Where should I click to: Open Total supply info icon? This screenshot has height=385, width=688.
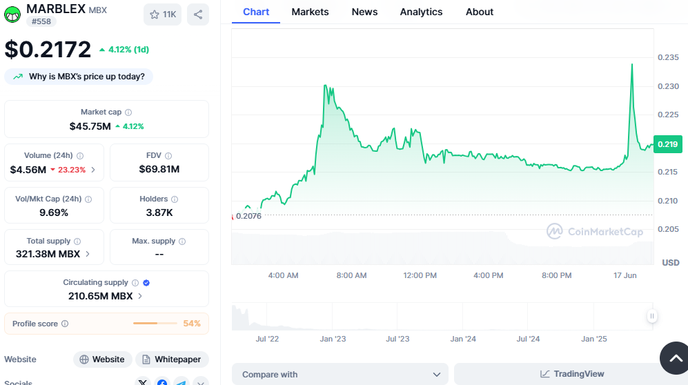point(77,241)
